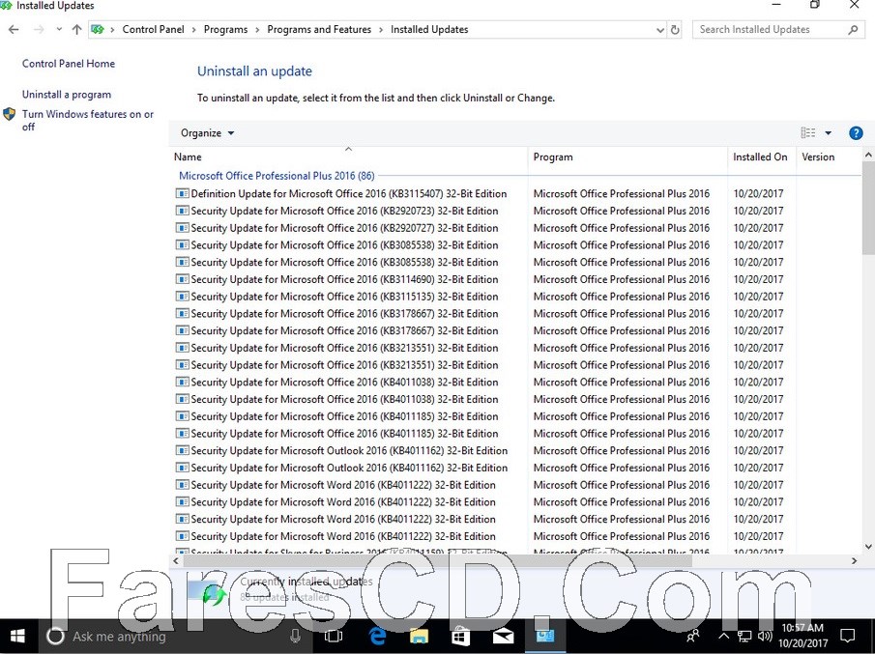Open File Explorer from the taskbar
This screenshot has width=875, height=654.
click(419, 637)
